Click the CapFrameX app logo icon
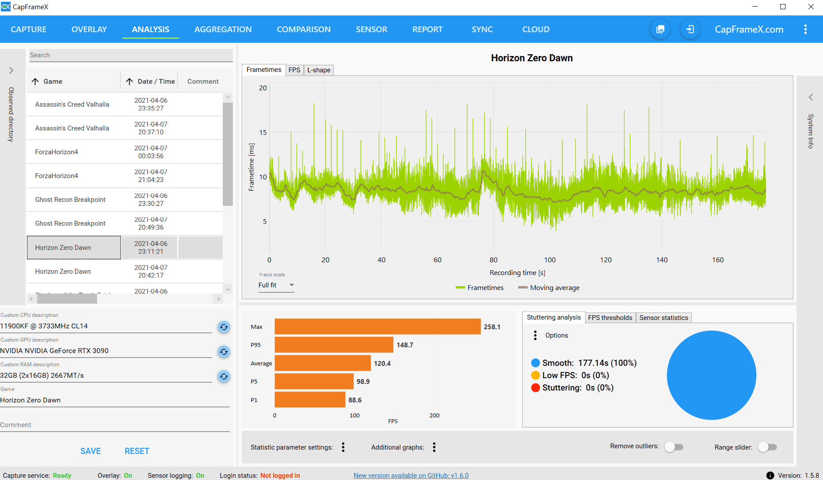The height and width of the screenshot is (480, 823). (x=6, y=7)
